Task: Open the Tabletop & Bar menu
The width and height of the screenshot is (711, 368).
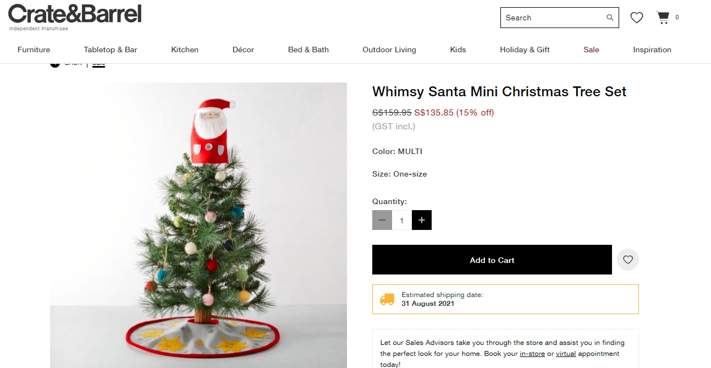Action: tap(111, 50)
